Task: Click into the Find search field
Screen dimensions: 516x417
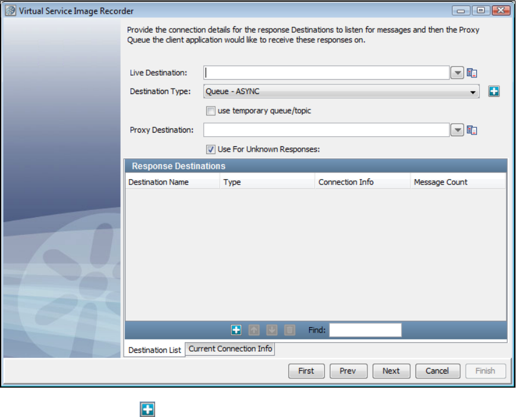Action: pyautogui.click(x=365, y=330)
